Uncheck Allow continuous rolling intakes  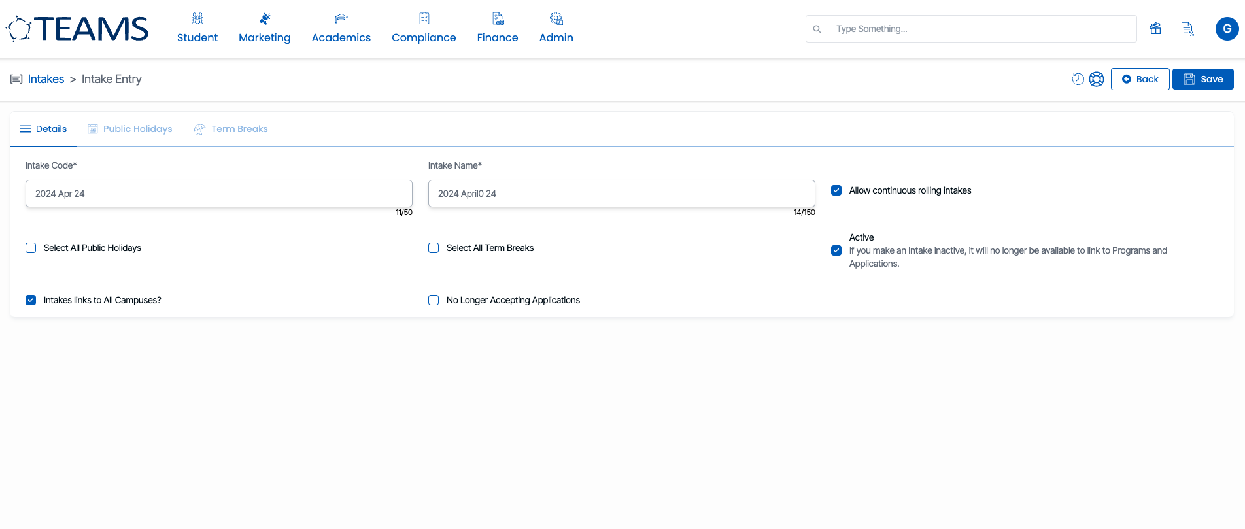(x=836, y=190)
